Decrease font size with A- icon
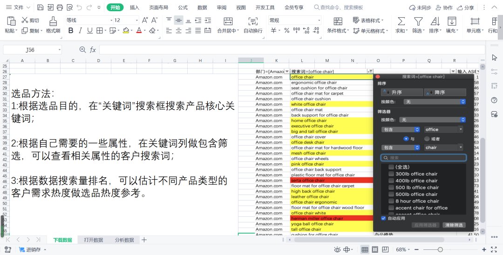The height and width of the screenshot is (255, 503). 155,20
